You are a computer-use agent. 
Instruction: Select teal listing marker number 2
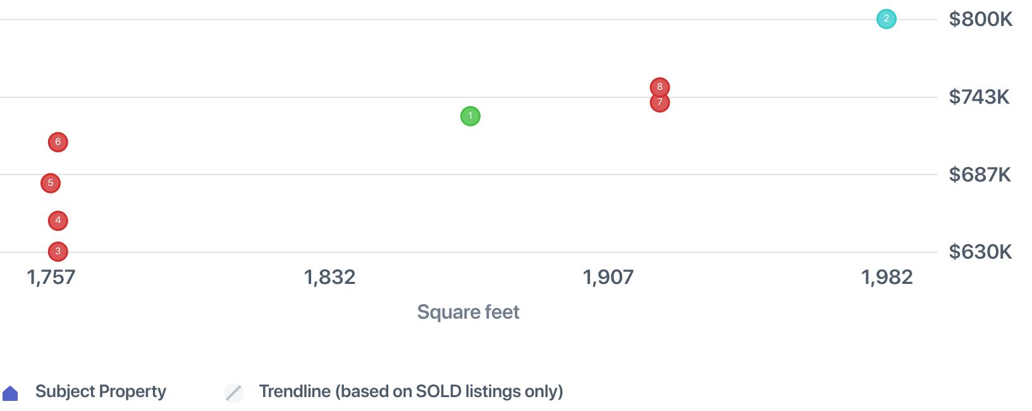(x=886, y=19)
